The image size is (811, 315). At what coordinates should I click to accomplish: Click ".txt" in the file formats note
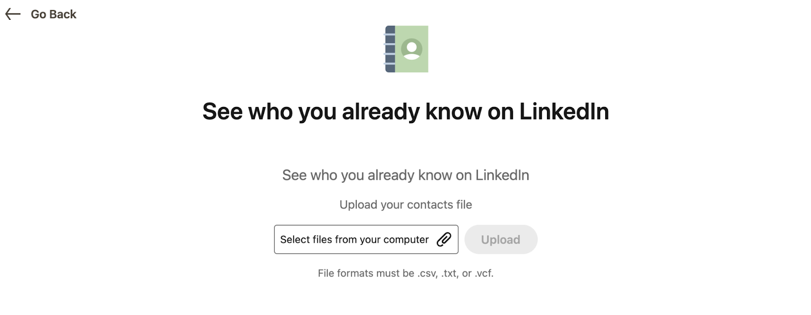(x=450, y=273)
